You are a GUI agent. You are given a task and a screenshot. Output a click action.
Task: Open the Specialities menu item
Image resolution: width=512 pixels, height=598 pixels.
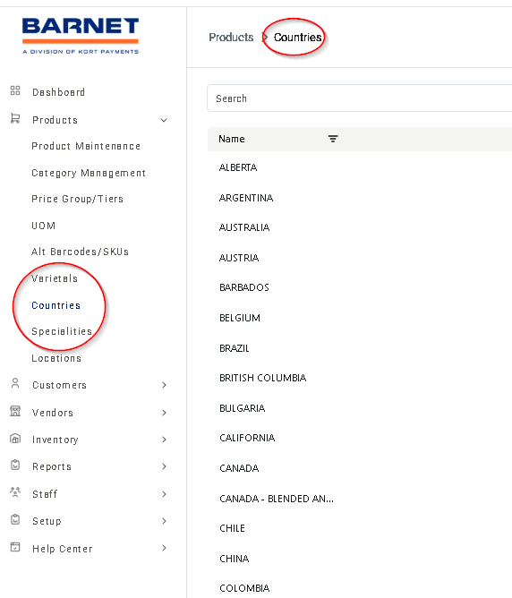click(x=62, y=331)
